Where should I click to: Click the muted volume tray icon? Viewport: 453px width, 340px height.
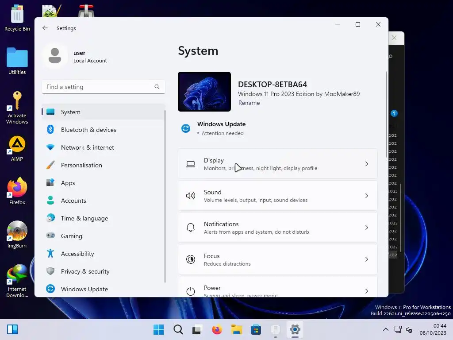(409, 329)
